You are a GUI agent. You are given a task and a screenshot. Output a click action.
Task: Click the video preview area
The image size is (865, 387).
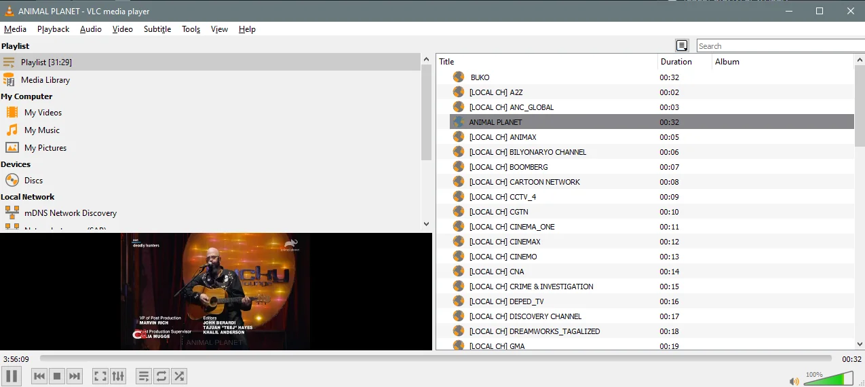click(x=216, y=292)
